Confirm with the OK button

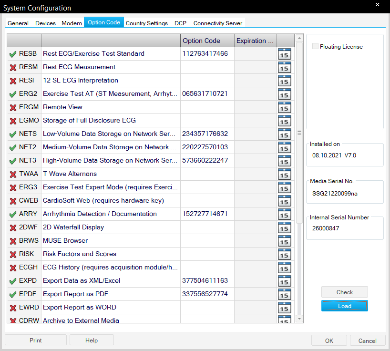pyautogui.click(x=329, y=341)
